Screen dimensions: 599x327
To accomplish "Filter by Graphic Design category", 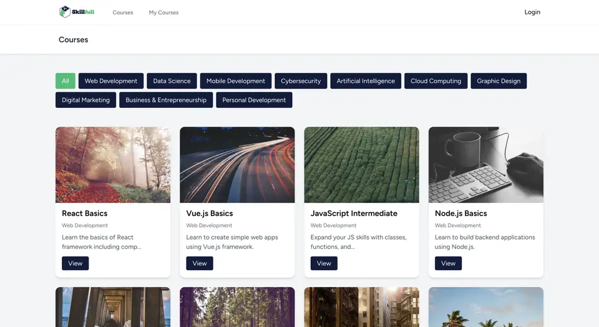I will (x=499, y=81).
